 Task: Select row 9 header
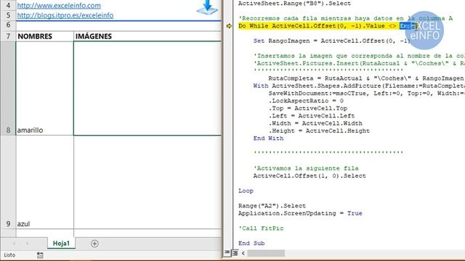pos(8,182)
